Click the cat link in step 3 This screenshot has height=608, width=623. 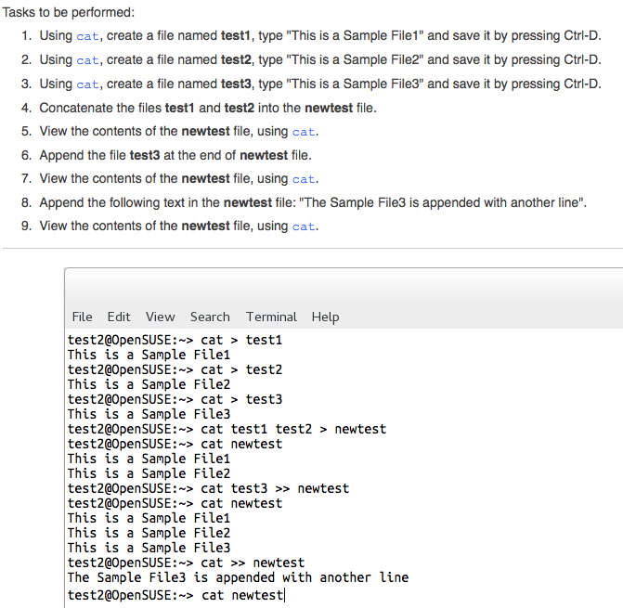coord(88,84)
